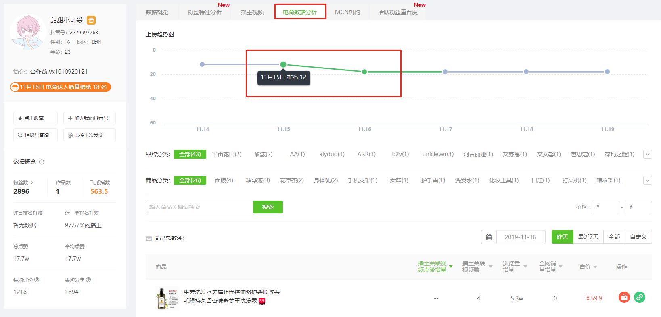Select 自定义 date range
Screen dimensions: 661x317
638,237
